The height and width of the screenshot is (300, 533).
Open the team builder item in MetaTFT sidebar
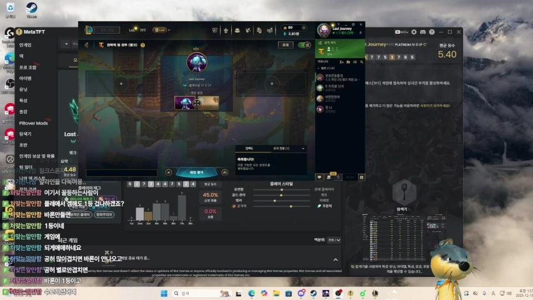(26, 167)
